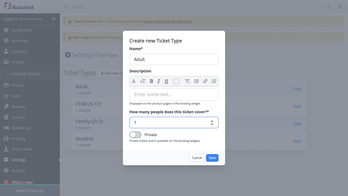The width and height of the screenshot is (348, 196).
Task: Enable the Private ticket switch
Action: coord(135,135)
